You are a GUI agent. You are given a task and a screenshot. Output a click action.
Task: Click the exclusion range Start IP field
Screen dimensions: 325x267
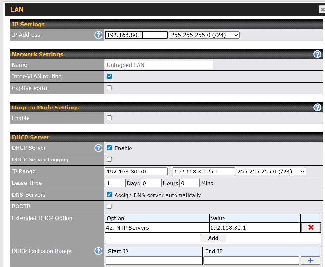[x=154, y=261]
